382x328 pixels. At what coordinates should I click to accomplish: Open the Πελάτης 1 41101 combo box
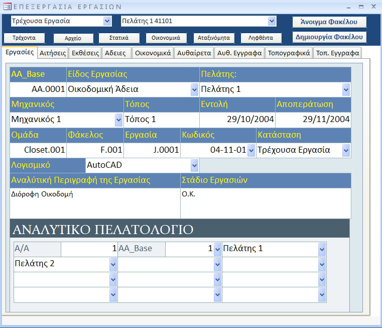click(272, 21)
